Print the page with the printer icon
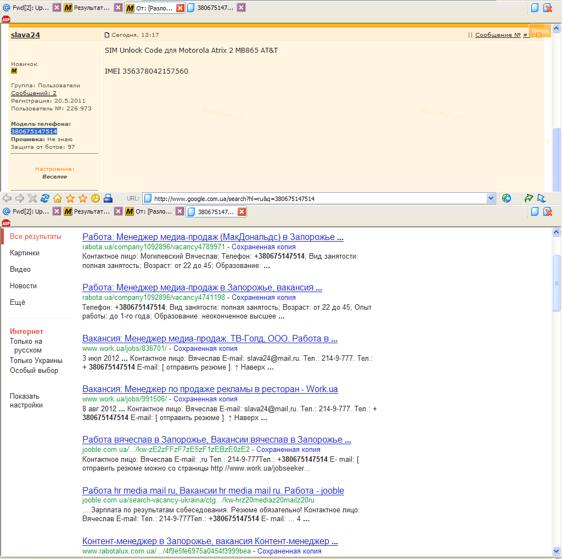The height and width of the screenshot is (559, 562). 108,198
